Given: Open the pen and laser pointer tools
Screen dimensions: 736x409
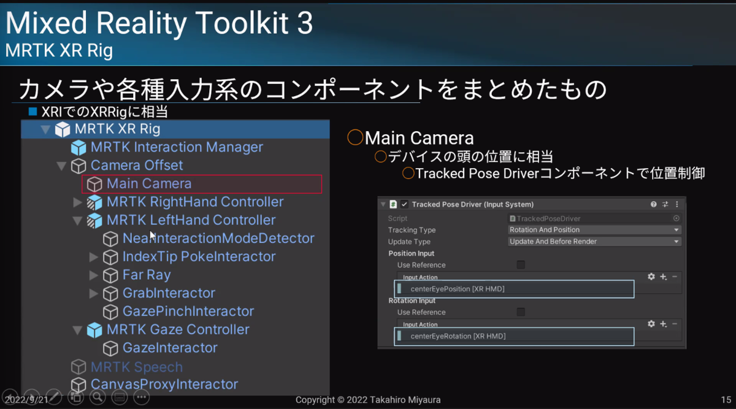Looking at the screenshot, I should [x=53, y=397].
